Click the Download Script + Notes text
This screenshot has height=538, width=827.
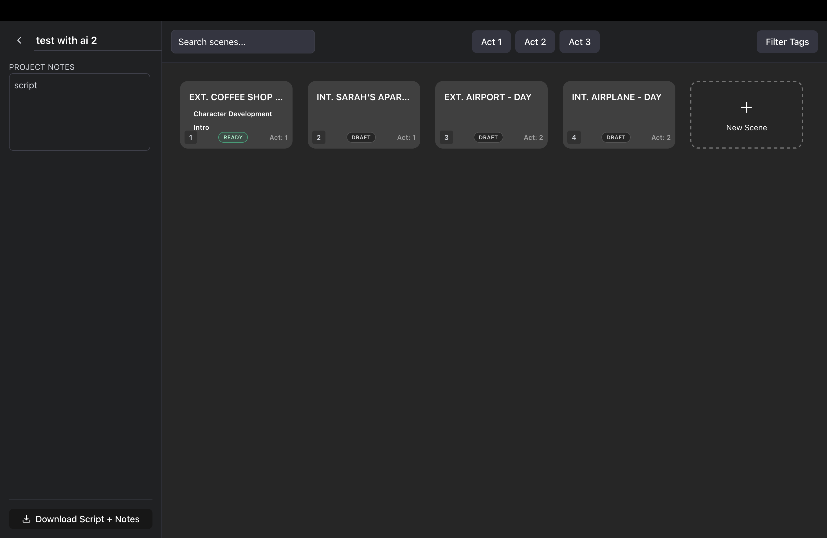87,519
